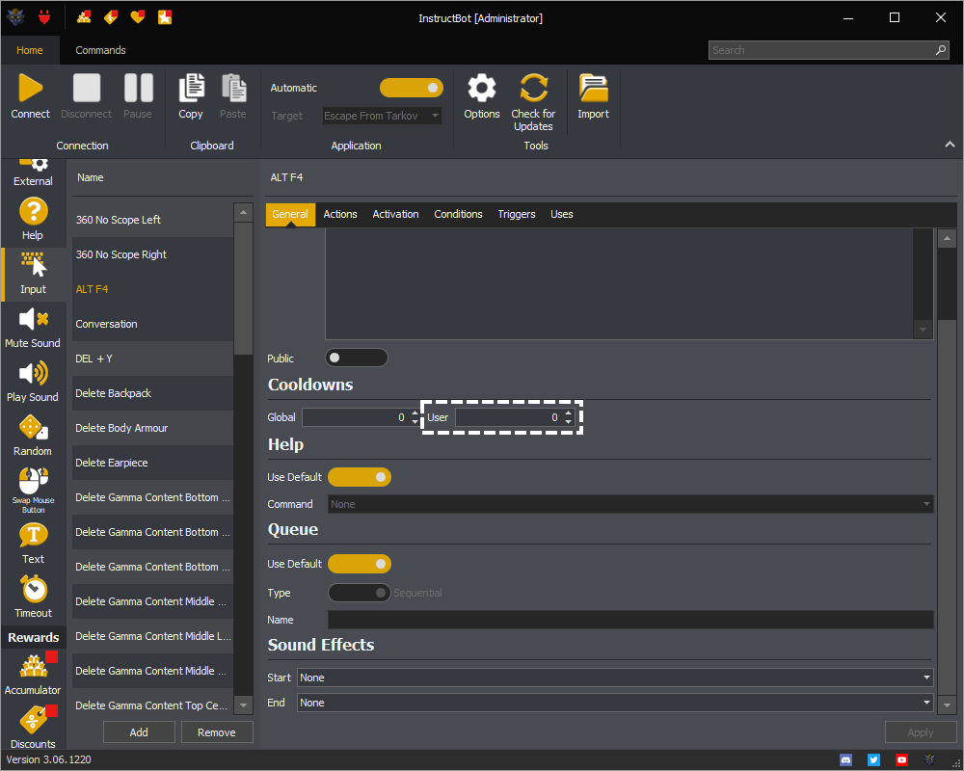Screen dimensions: 964x771
Task: Open Sound Effects End dropdown
Action: click(615, 703)
